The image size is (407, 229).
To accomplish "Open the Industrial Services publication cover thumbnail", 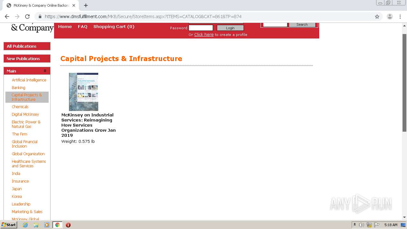I will 84,92.
